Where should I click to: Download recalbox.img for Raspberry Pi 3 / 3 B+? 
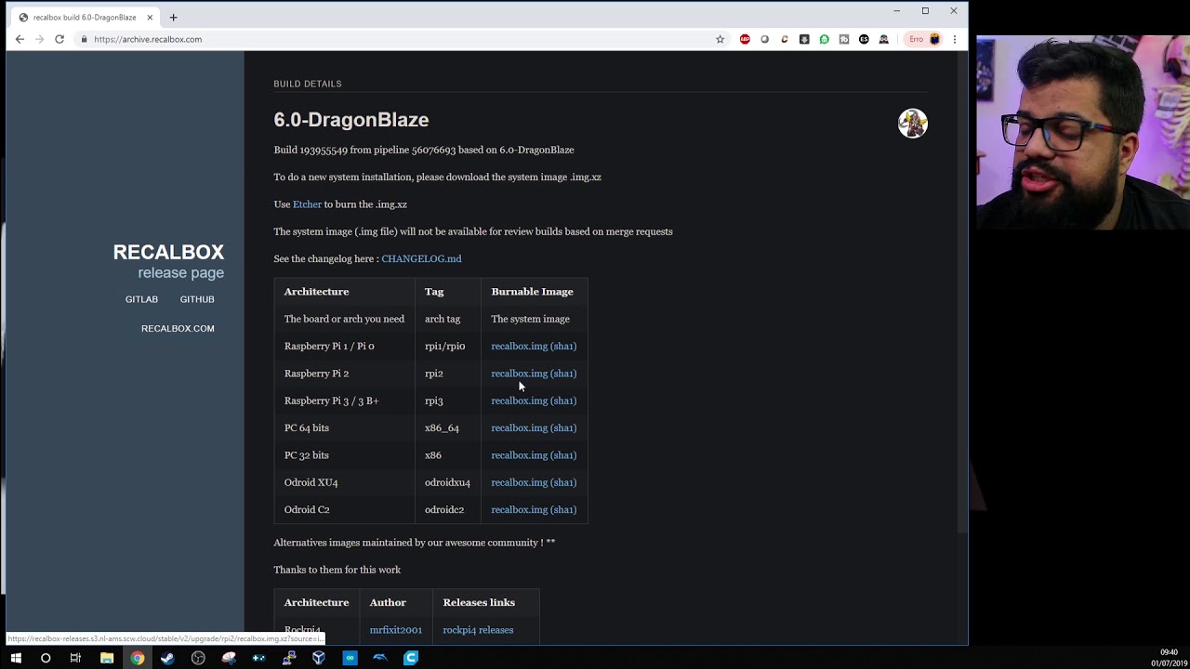pos(520,400)
